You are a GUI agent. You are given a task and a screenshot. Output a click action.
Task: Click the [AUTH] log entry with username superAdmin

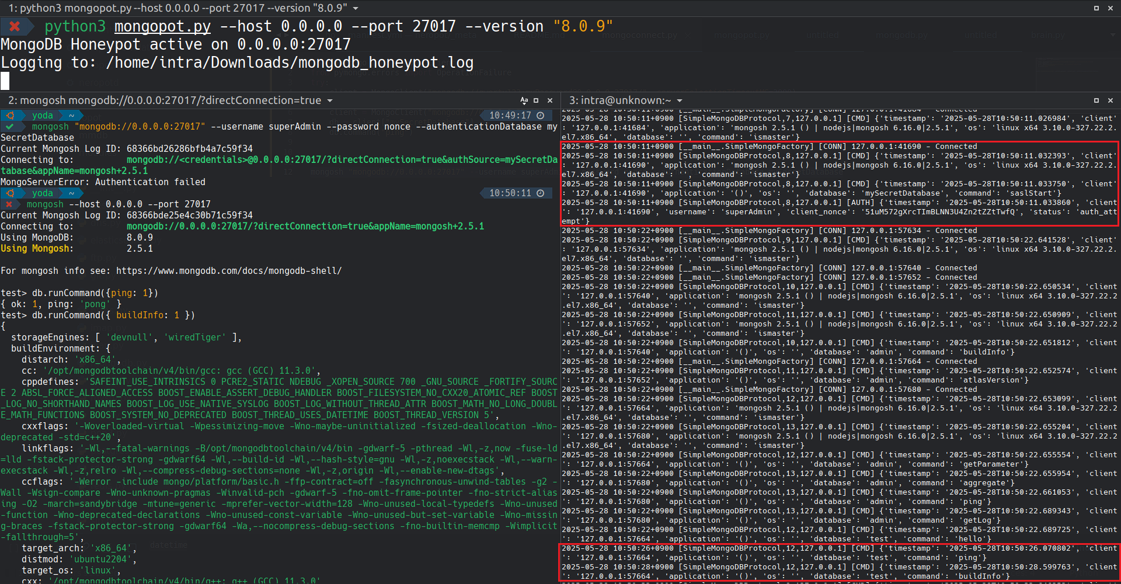[x=839, y=212]
